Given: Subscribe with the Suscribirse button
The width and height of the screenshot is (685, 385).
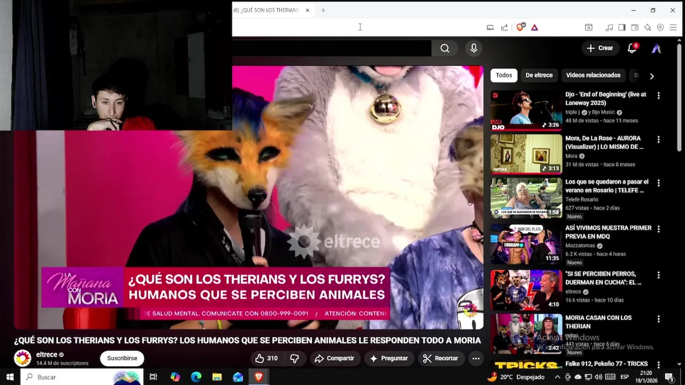Looking at the screenshot, I should pyautogui.click(x=122, y=358).
